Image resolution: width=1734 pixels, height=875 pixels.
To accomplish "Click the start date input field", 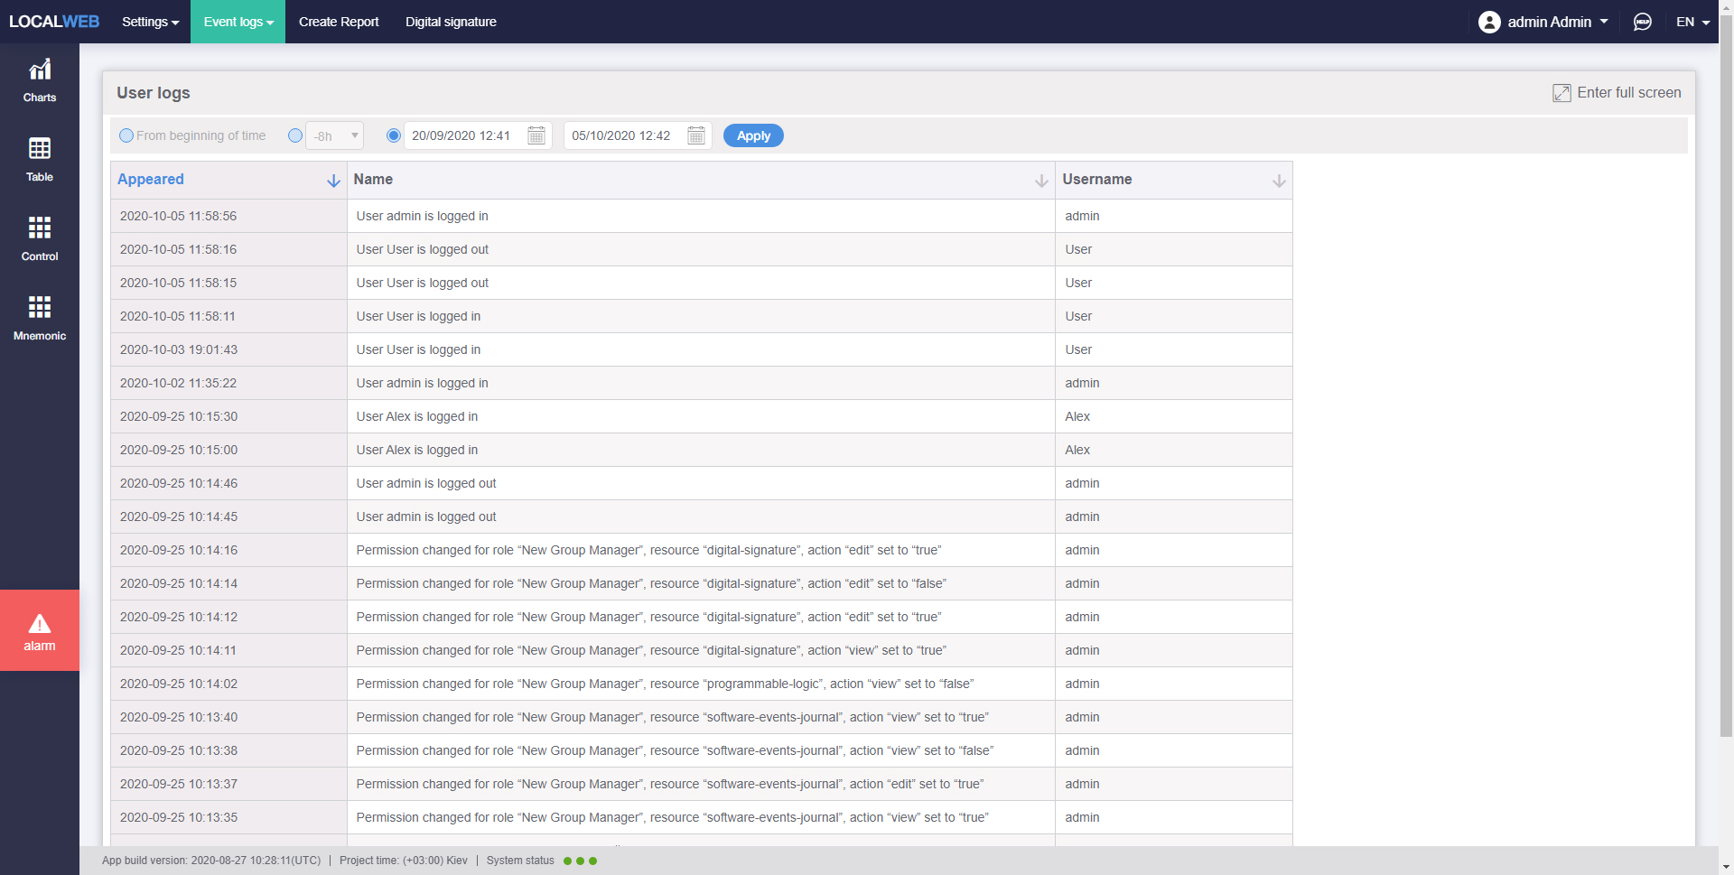I will pyautogui.click(x=462, y=135).
